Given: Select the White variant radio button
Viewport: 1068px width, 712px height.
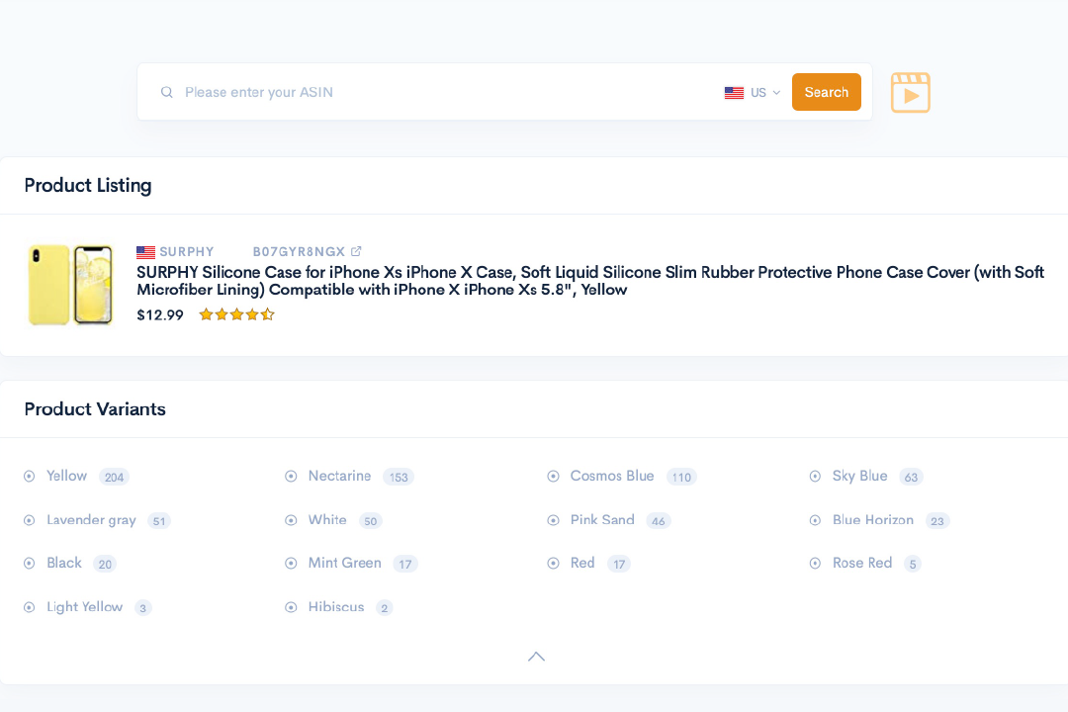Looking at the screenshot, I should click(x=291, y=520).
